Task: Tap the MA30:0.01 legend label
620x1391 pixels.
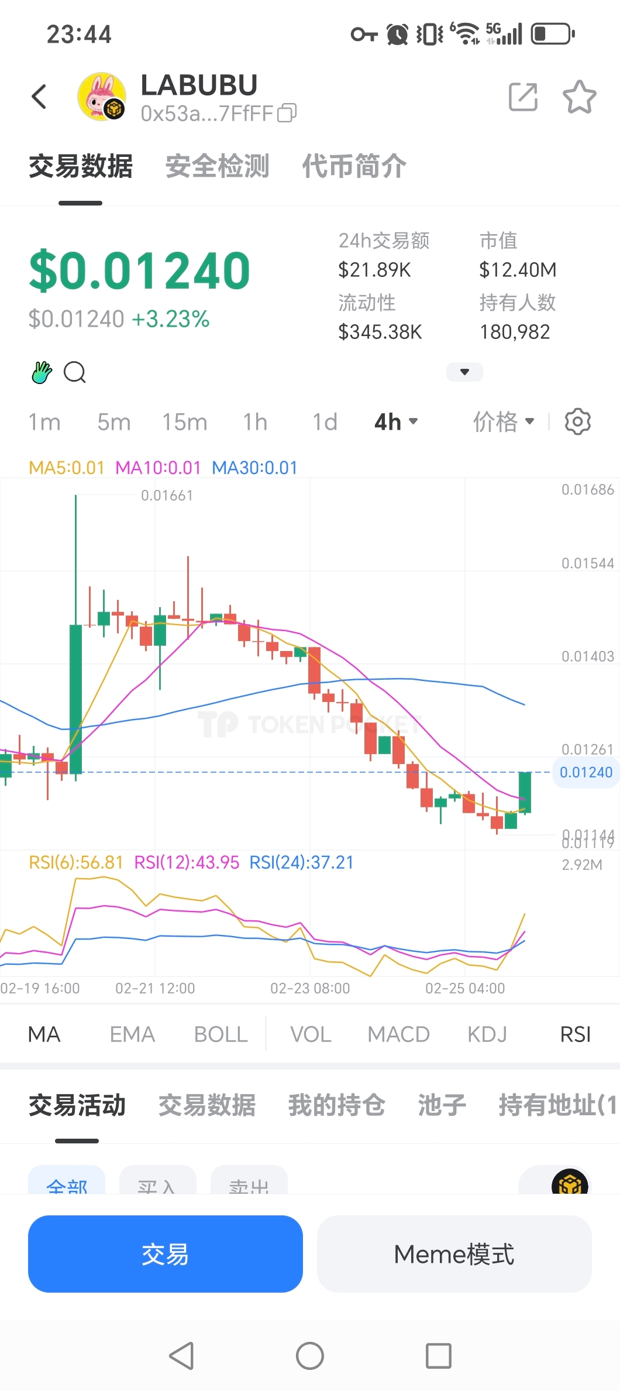Action: [254, 468]
